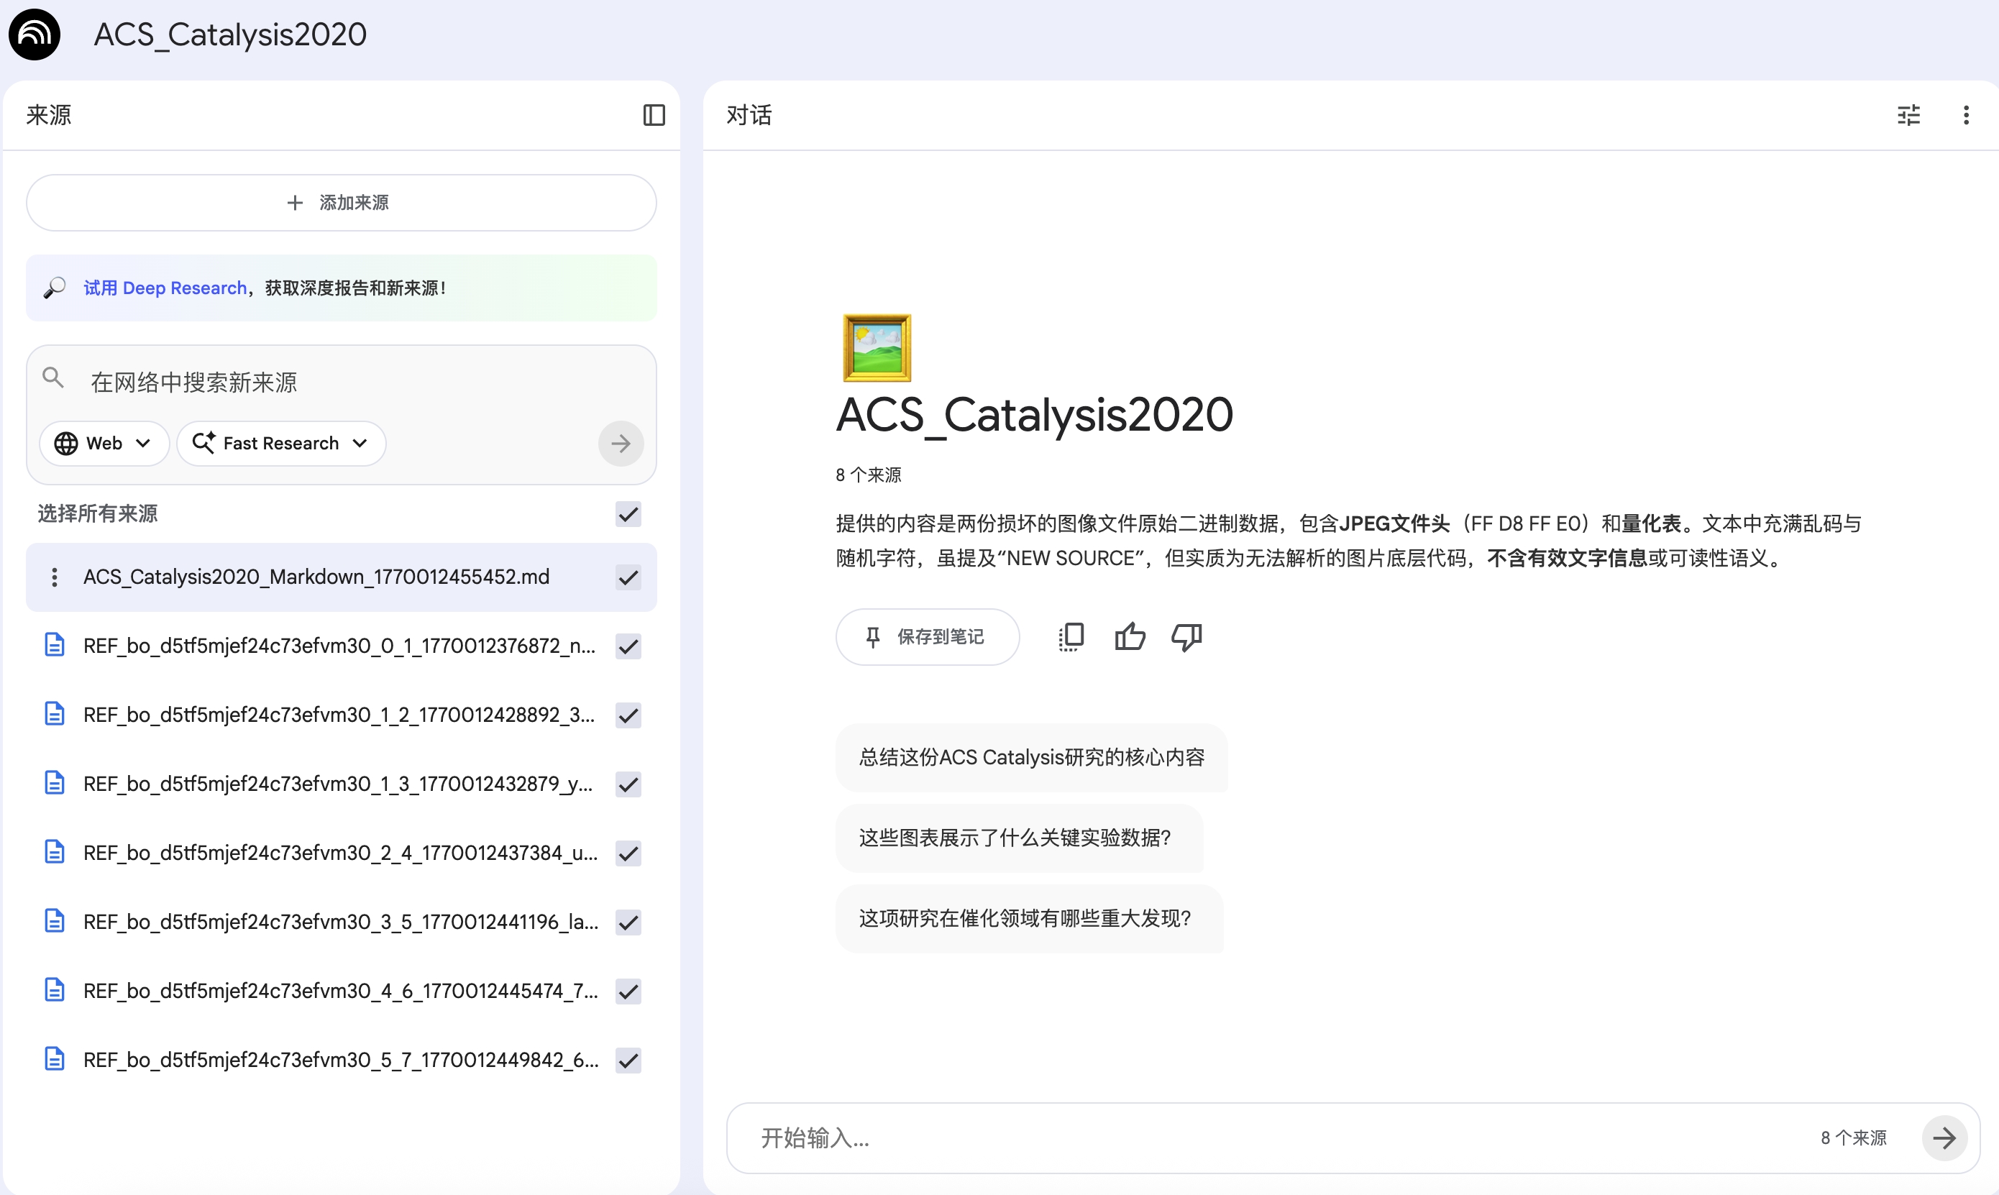Image resolution: width=1999 pixels, height=1195 pixels.
Task: Open options menu for the Markdown source
Action: click(x=54, y=577)
